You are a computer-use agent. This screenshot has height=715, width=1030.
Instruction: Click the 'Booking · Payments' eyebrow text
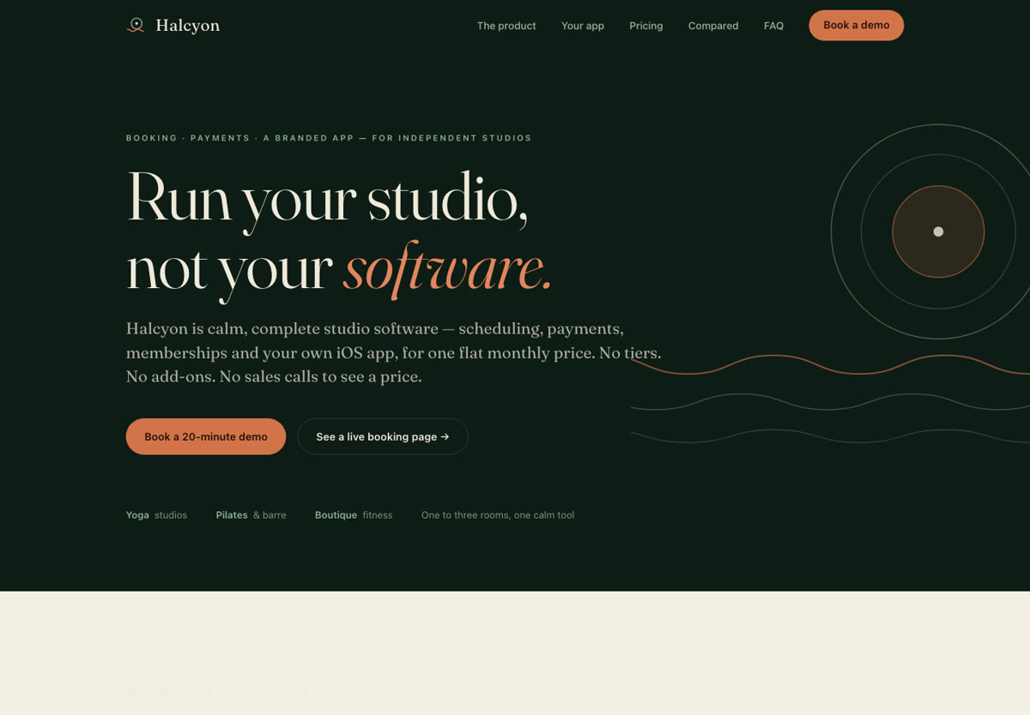click(x=329, y=138)
